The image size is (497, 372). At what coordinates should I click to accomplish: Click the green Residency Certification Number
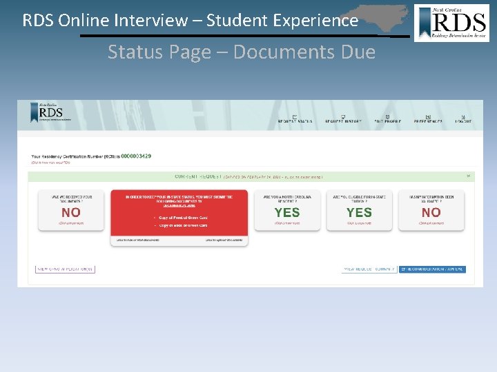pos(136,156)
